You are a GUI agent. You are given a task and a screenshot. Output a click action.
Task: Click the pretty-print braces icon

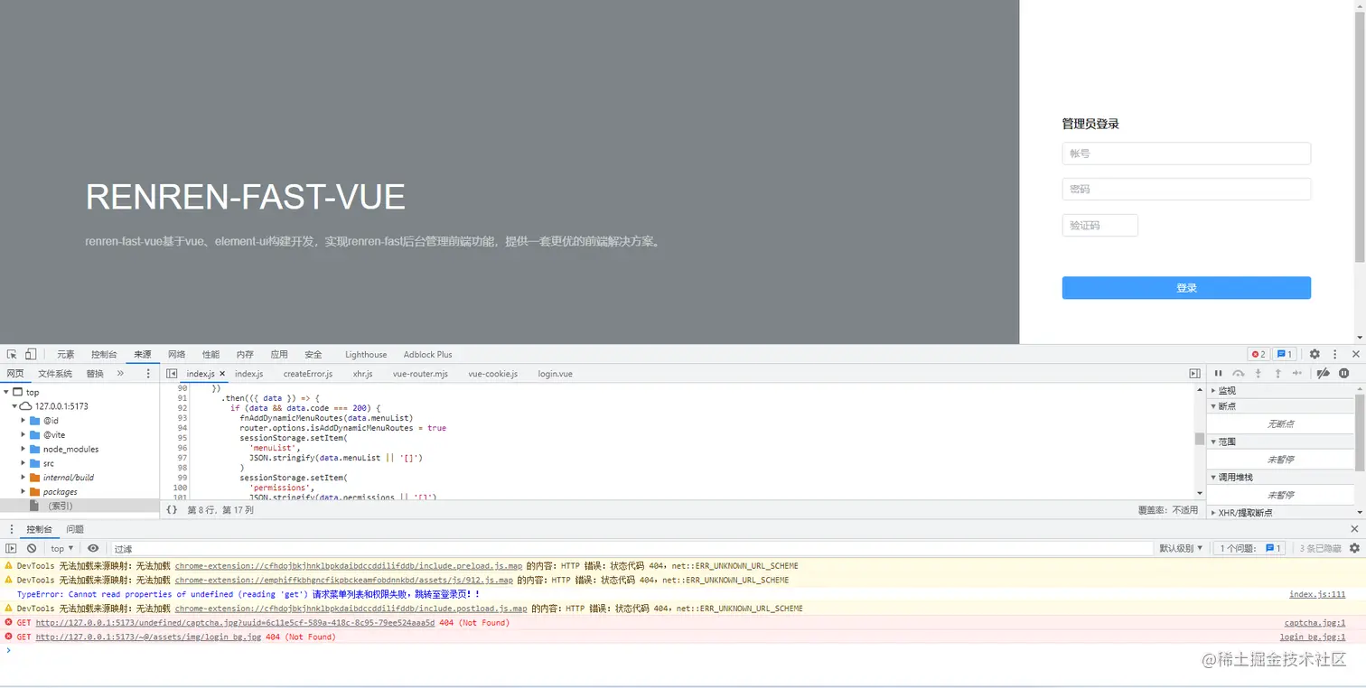(x=172, y=510)
